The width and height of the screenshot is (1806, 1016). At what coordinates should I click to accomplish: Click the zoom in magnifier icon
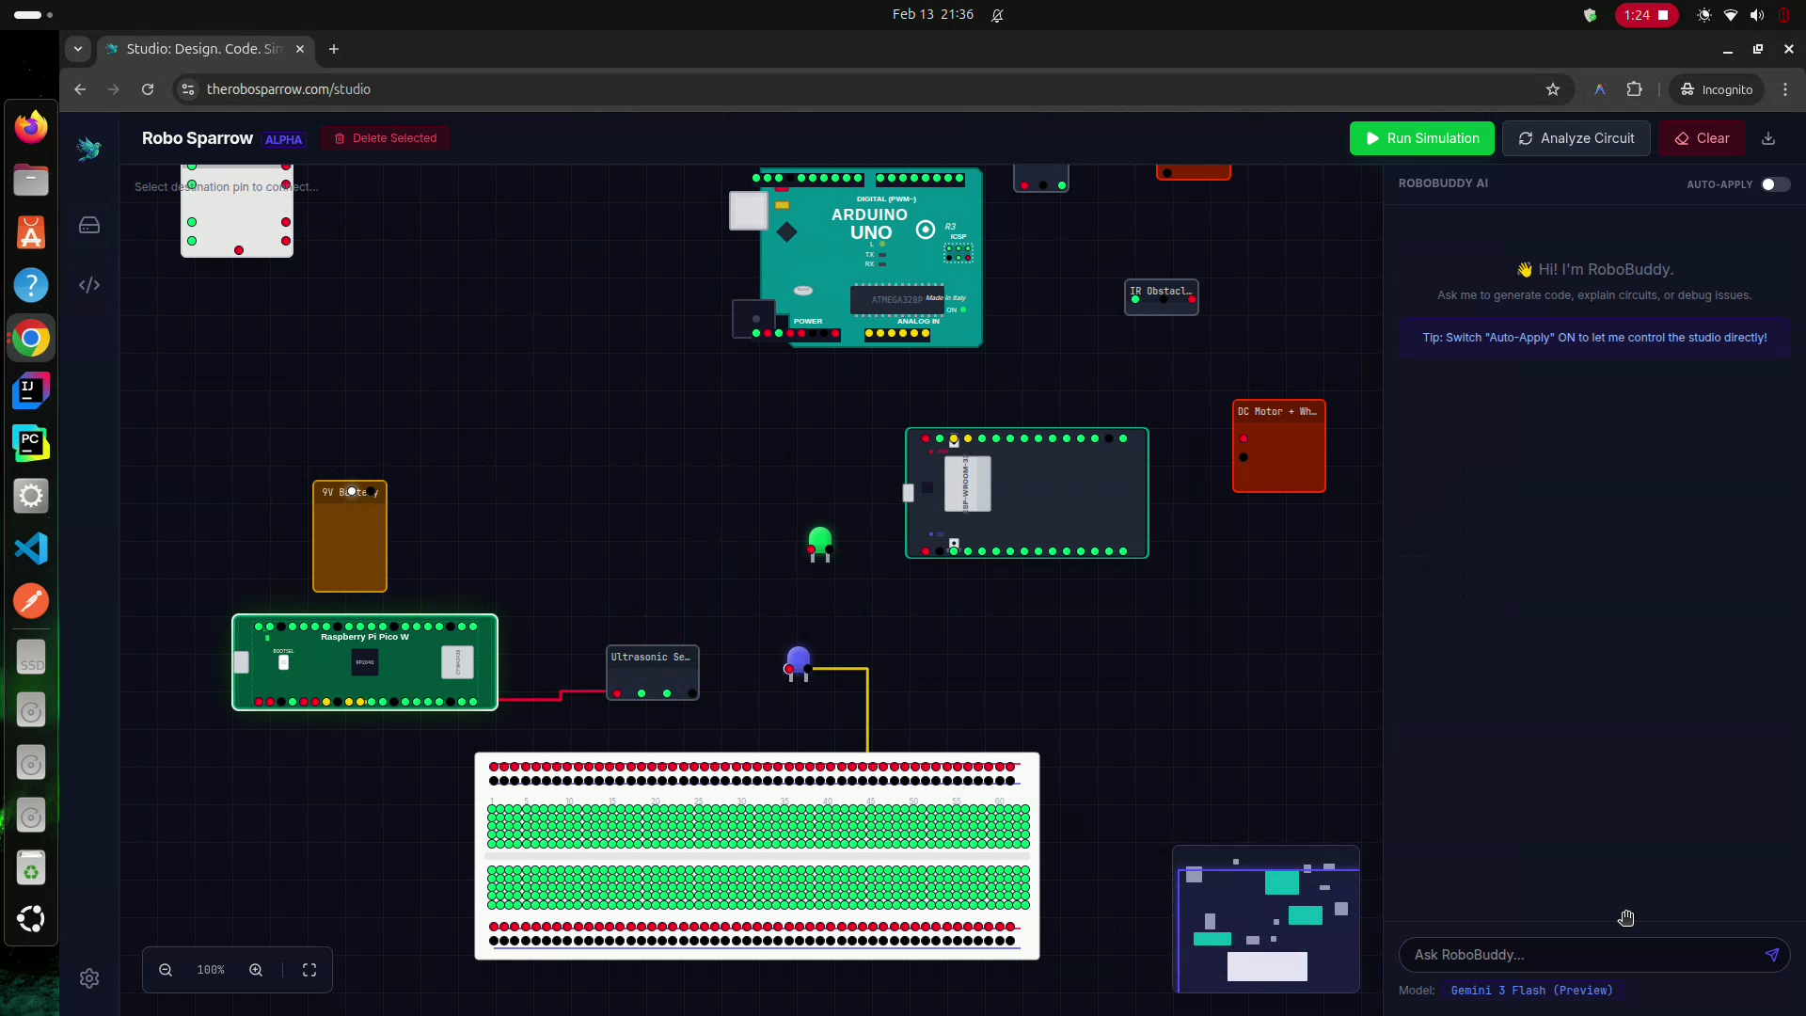point(256,970)
